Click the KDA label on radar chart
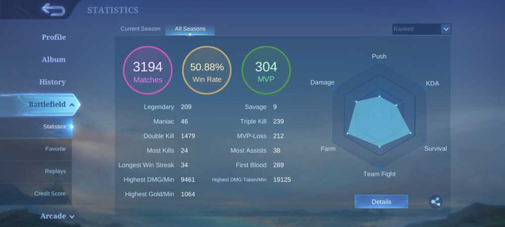 pos(432,83)
